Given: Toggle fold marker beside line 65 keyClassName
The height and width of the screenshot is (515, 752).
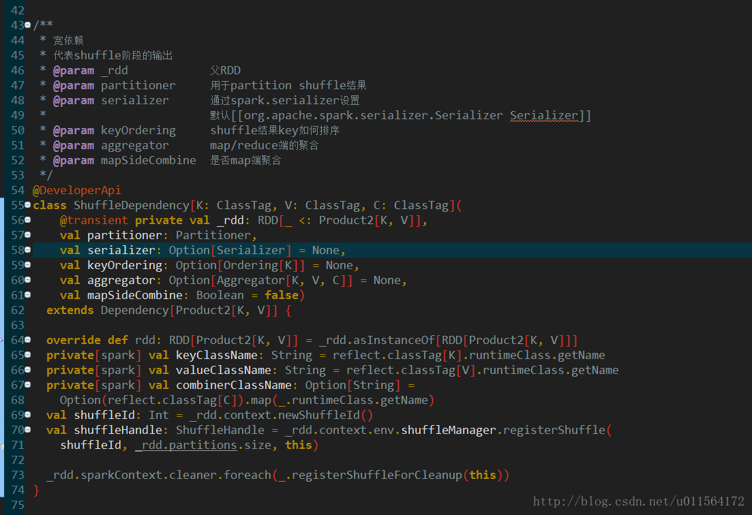Looking at the screenshot, I should (x=28, y=355).
